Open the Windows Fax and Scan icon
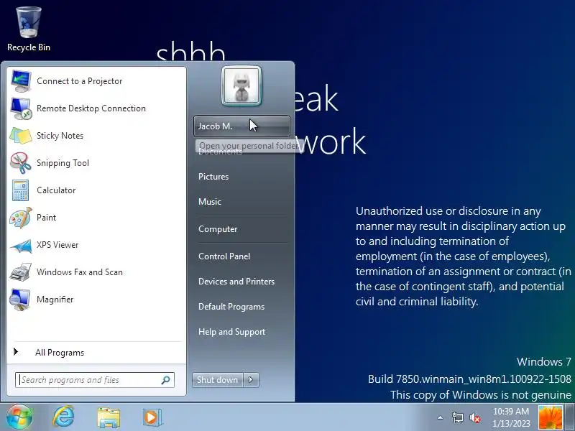Image resolution: width=575 pixels, height=431 pixels. click(x=21, y=272)
